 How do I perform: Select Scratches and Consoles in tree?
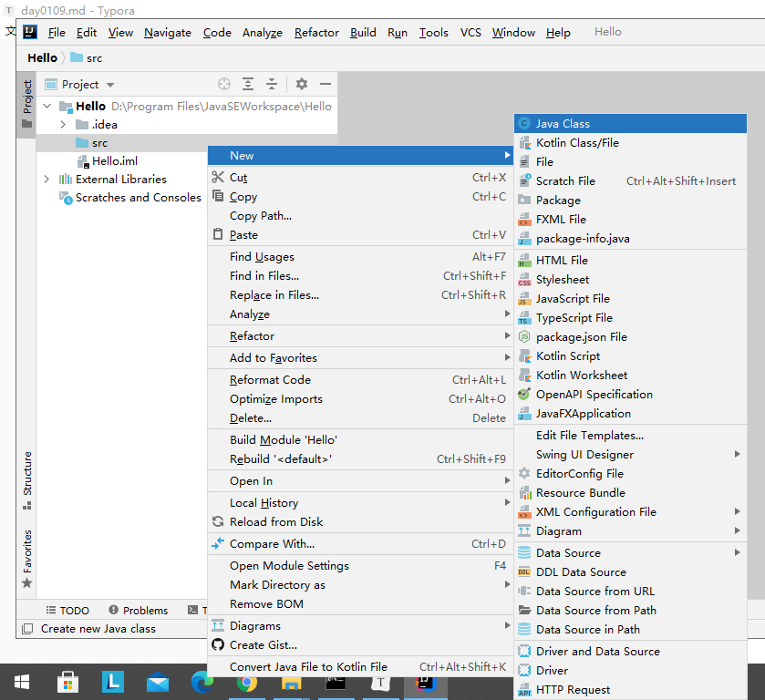point(138,197)
